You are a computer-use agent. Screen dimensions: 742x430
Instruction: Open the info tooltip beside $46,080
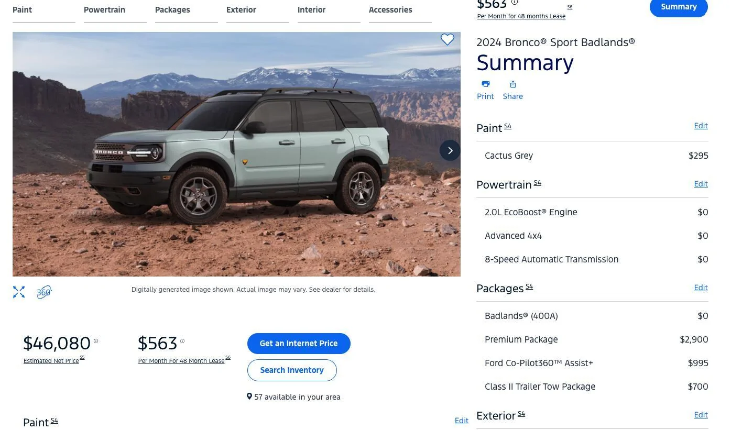tap(96, 341)
